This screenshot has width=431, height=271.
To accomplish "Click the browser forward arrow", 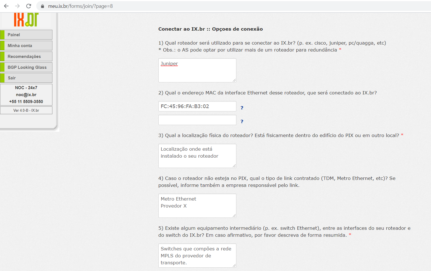I will (17, 6).
